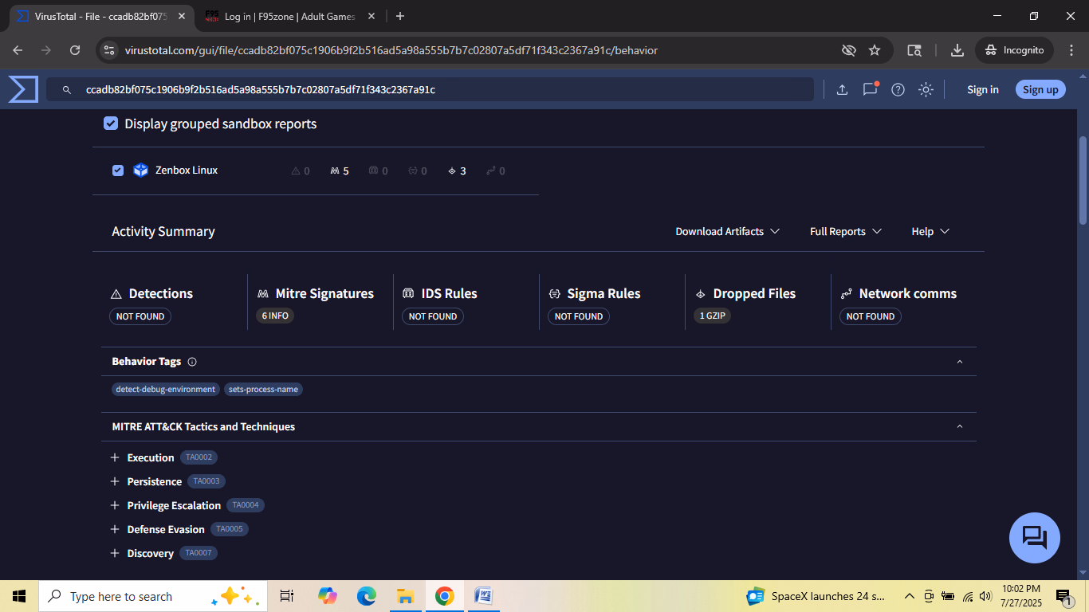Open the SpaceX news taskbar widget
Viewport: 1089px width, 612px height.
tap(816, 596)
